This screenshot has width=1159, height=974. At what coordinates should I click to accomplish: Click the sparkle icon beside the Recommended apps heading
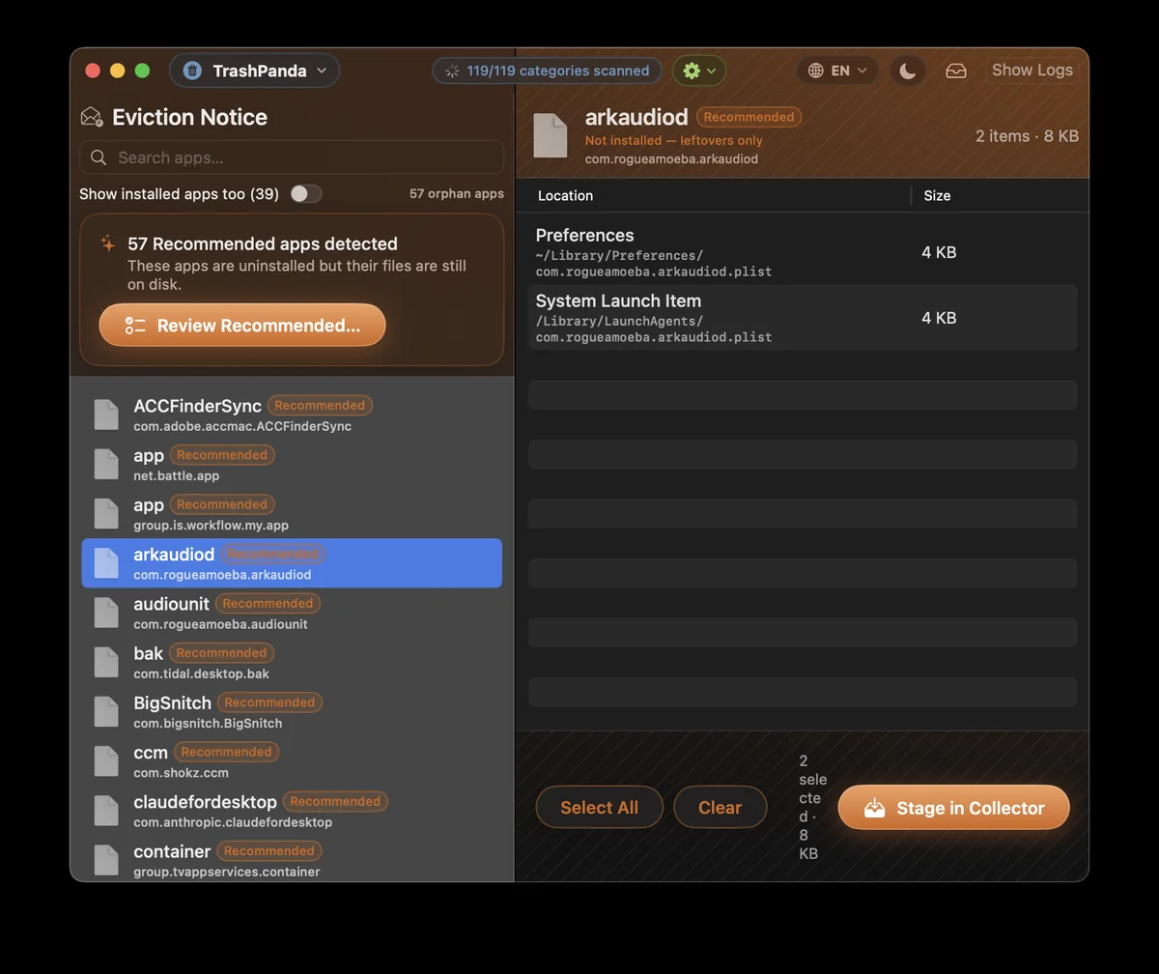108,244
